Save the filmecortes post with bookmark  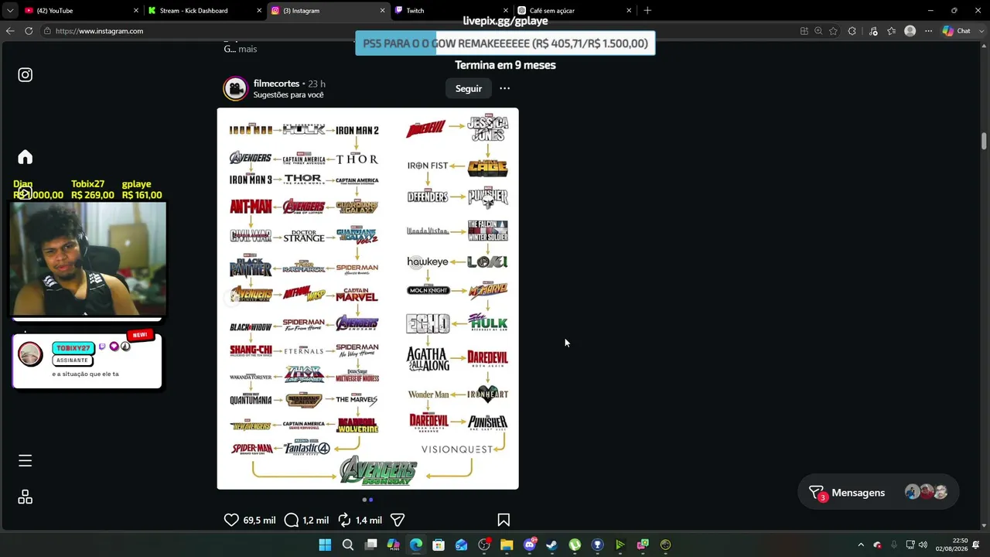[504, 520]
